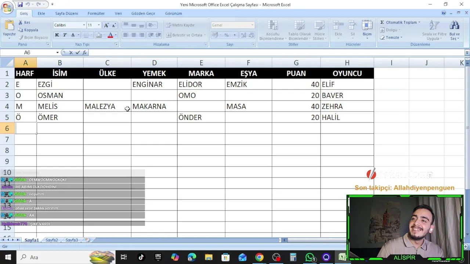Increase the cell indent
This screenshot has width=470, height=264.
158,35
